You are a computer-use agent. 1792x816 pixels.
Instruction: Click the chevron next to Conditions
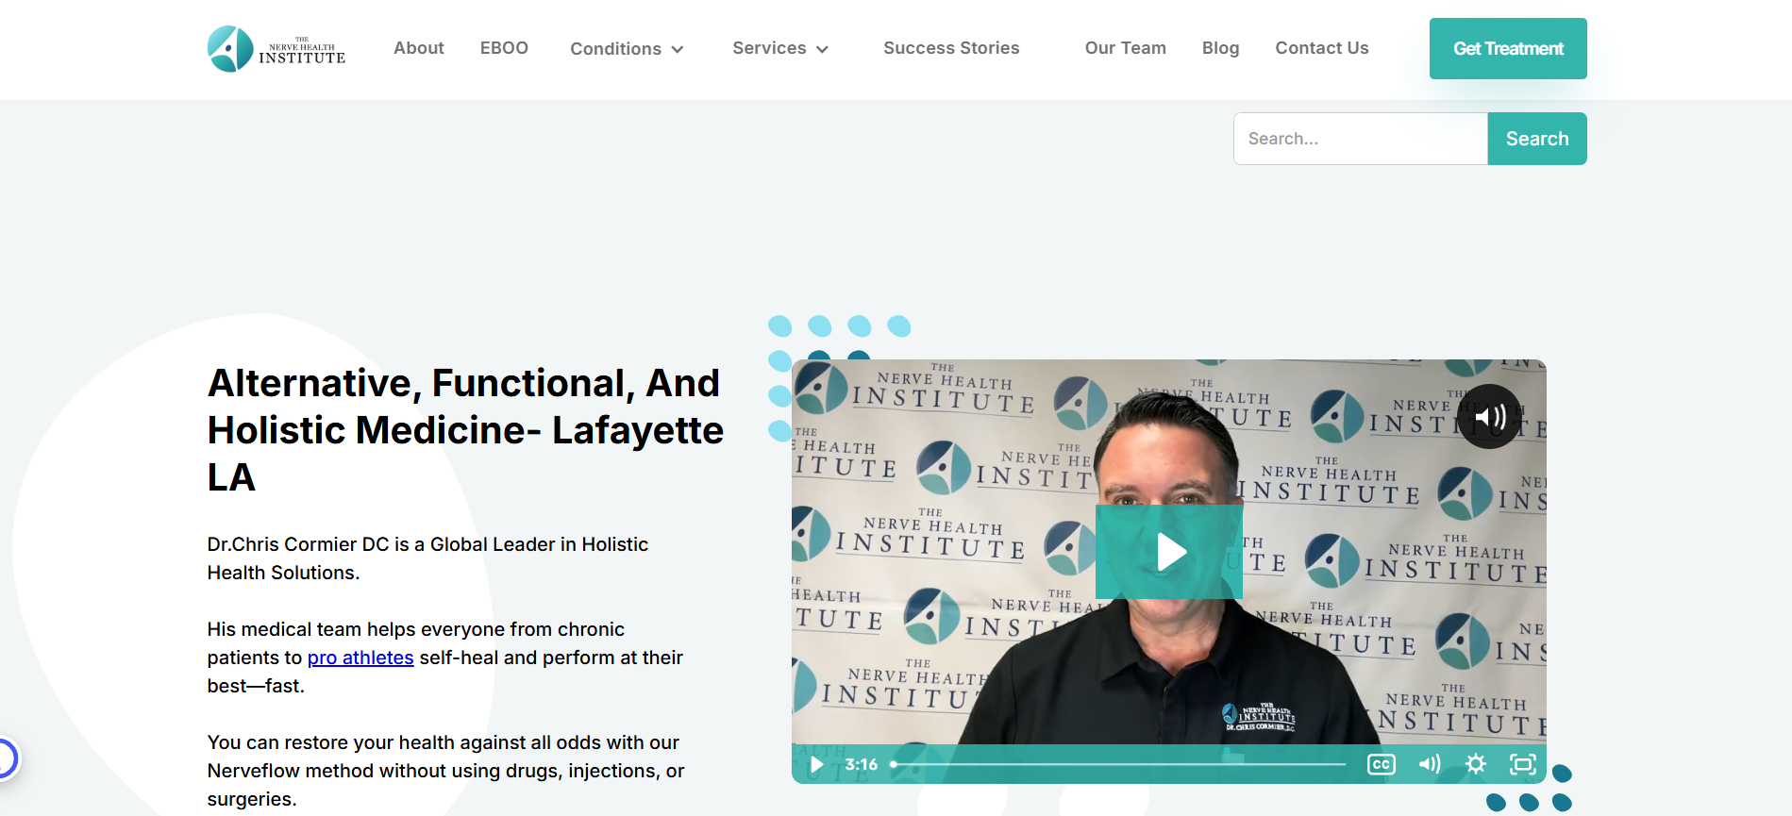point(677,50)
